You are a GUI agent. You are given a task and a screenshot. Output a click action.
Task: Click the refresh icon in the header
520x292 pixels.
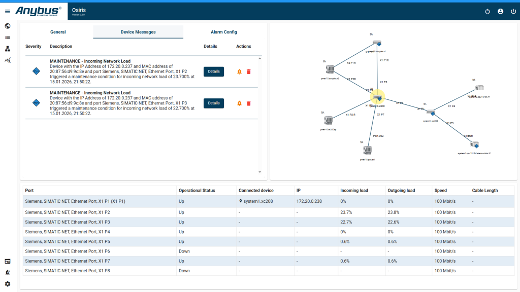coord(487,11)
